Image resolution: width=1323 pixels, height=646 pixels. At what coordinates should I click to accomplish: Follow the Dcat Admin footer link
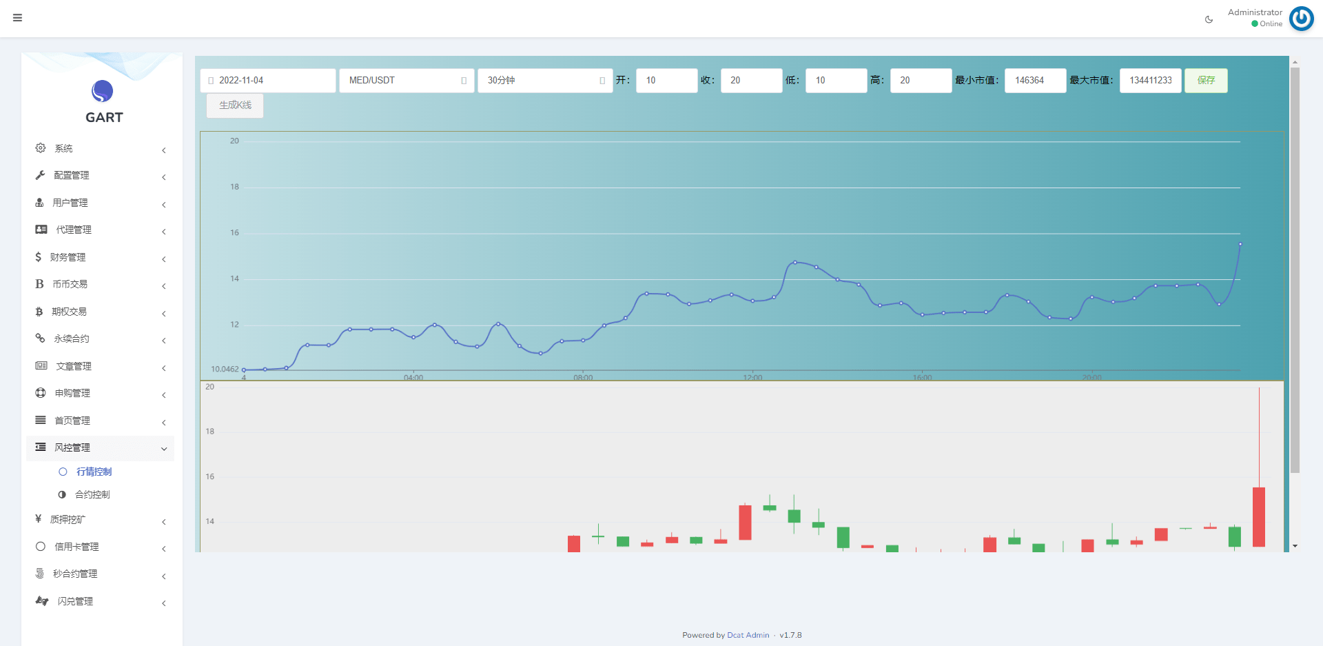tap(748, 635)
